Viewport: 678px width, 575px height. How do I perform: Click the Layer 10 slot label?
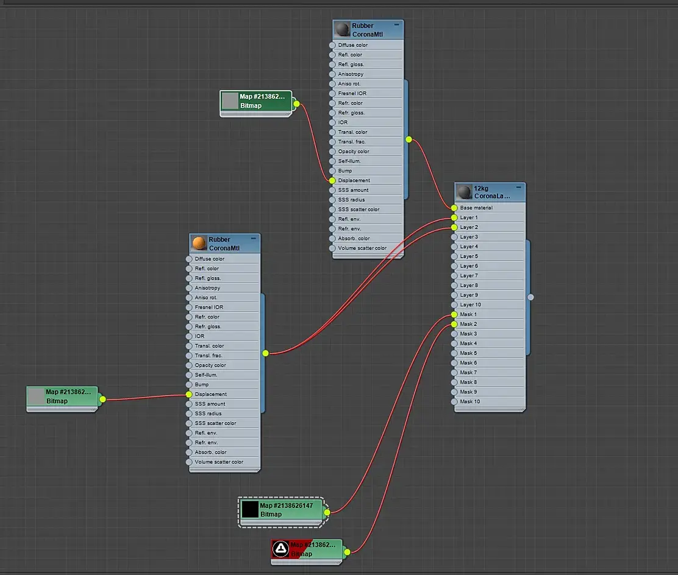471,305
